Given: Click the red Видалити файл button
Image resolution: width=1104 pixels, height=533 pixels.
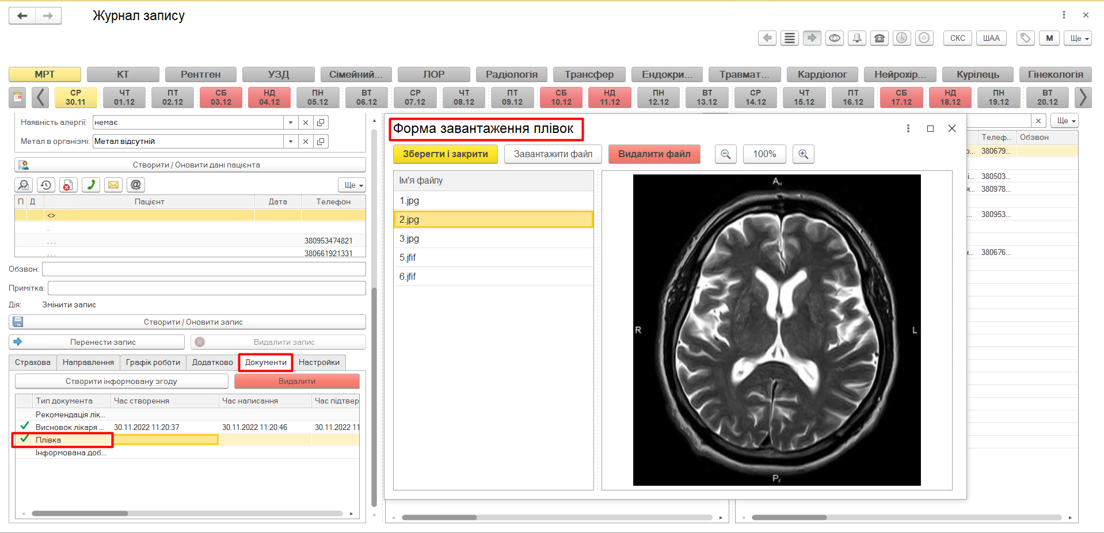Looking at the screenshot, I should [654, 154].
